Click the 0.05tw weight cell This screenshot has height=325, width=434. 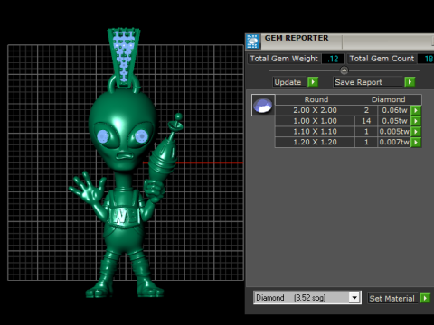coord(394,121)
